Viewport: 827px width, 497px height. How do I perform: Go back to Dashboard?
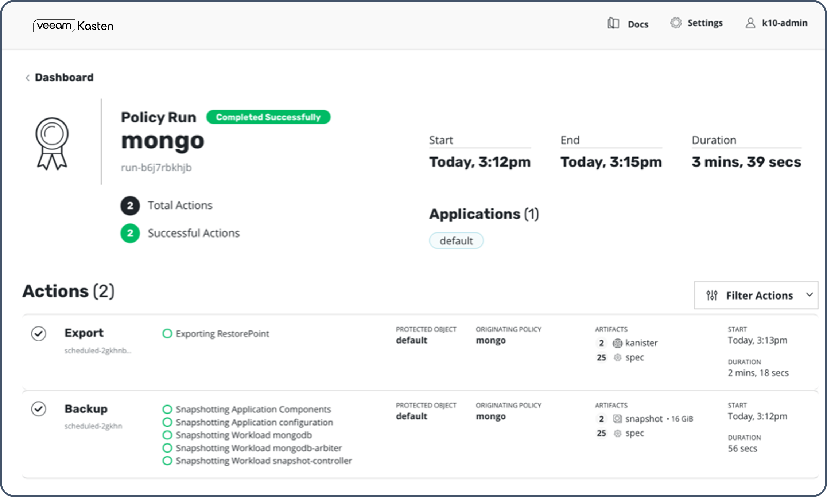click(64, 77)
